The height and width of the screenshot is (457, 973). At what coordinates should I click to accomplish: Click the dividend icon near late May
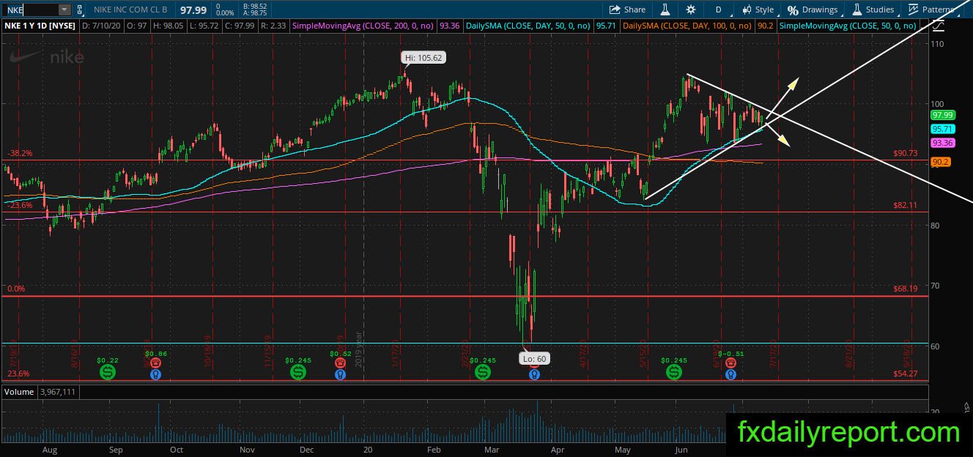point(674,373)
